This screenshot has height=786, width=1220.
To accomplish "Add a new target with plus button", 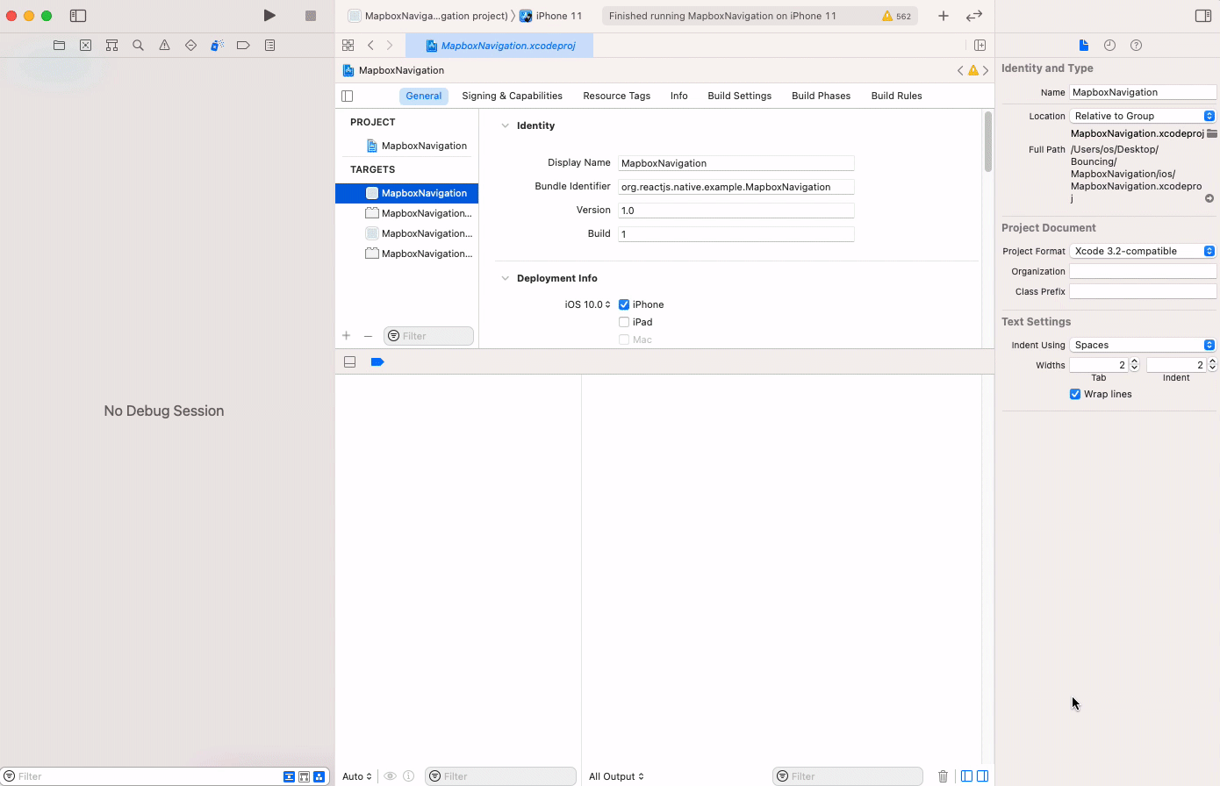I will [x=346, y=336].
